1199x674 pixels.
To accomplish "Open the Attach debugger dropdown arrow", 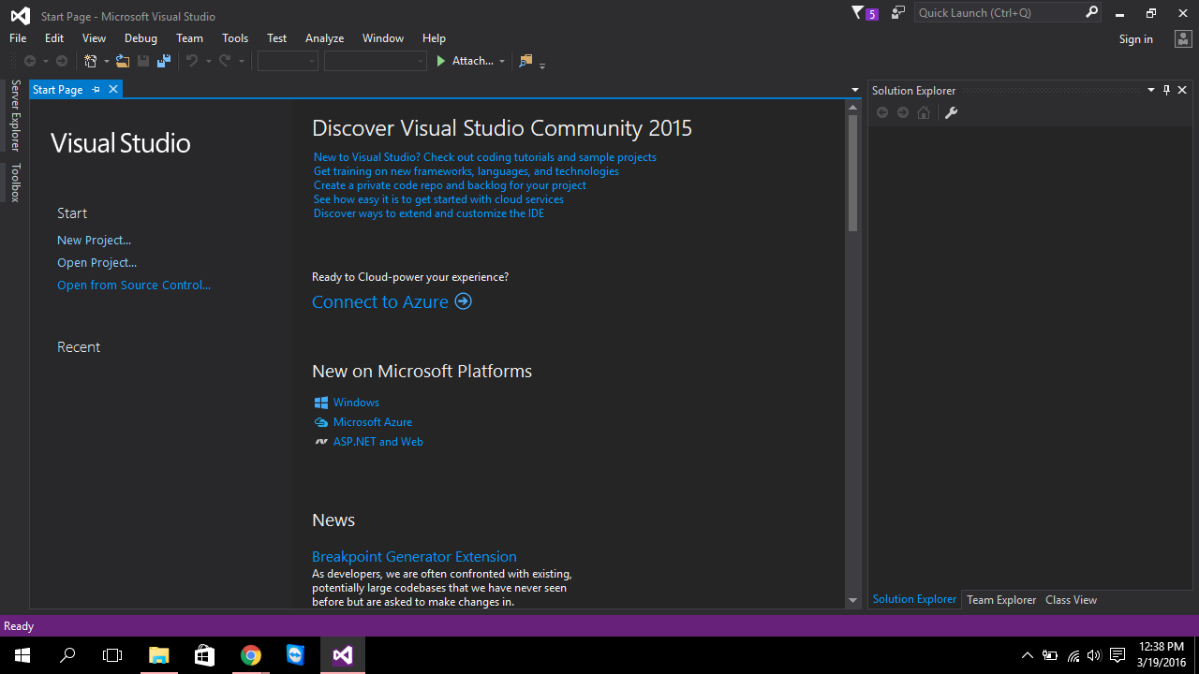I will [x=502, y=61].
